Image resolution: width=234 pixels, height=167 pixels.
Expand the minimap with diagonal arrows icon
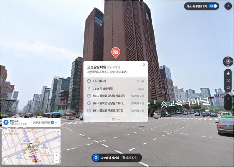tap(6, 161)
